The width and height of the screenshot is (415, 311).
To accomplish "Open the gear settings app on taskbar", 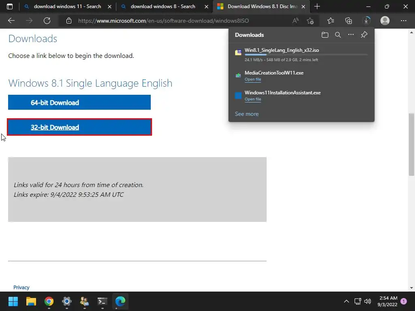I will [67, 301].
